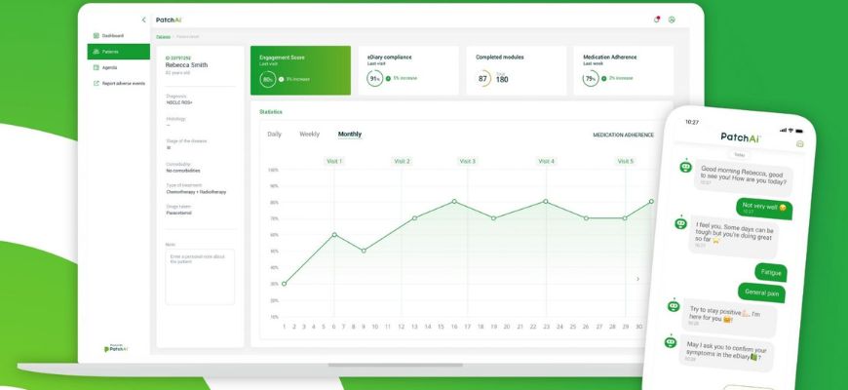Click the Chemotherapy + Radiotherapy value
Image resolution: width=848 pixels, height=390 pixels.
(x=196, y=192)
